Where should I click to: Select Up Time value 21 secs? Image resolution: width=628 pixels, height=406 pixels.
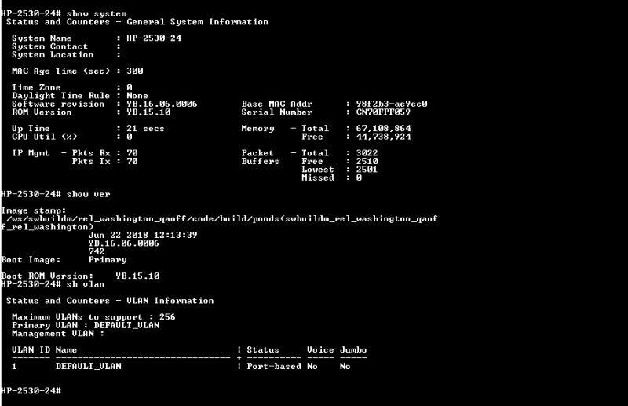(x=145, y=129)
